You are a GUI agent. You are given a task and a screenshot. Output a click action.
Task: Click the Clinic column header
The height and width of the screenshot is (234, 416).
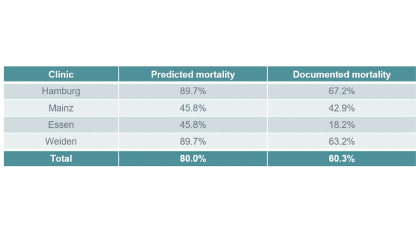click(x=61, y=75)
